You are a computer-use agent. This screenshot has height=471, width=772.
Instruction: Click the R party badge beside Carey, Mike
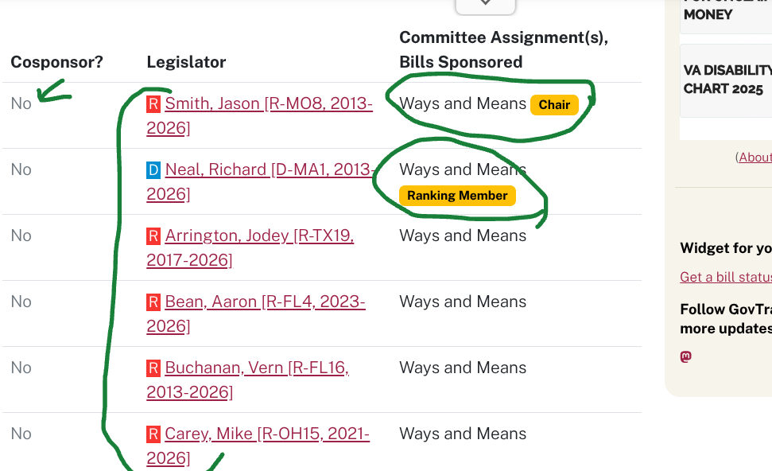tap(153, 434)
